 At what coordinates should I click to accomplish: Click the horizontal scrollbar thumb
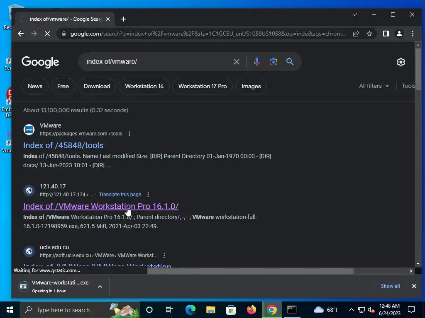click(x=250, y=271)
